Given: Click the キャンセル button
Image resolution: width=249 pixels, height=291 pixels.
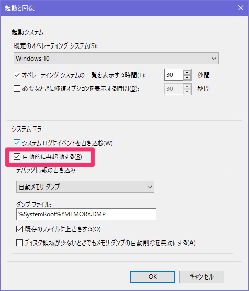Looking at the screenshot, I should pyautogui.click(x=202, y=277).
